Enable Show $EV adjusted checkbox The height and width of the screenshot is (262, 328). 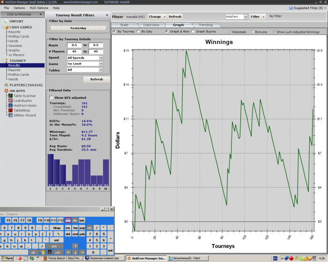point(51,97)
